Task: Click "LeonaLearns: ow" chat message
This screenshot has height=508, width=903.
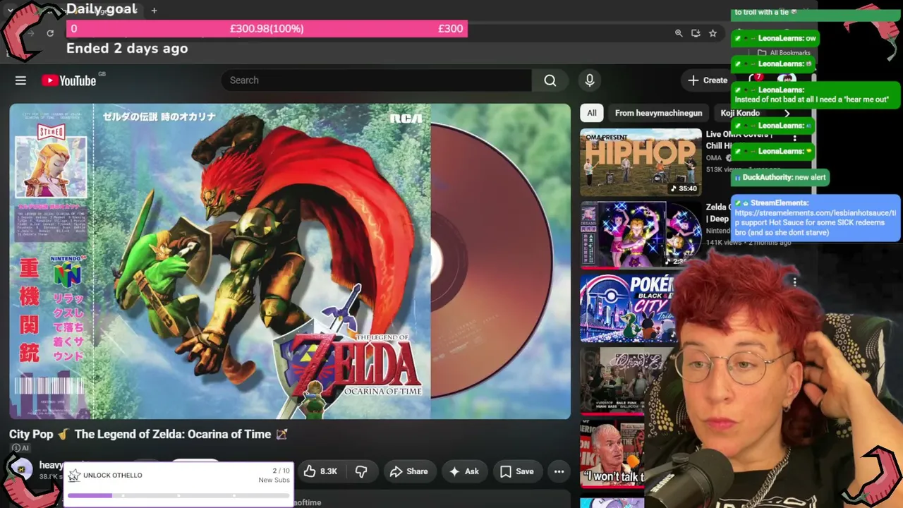Action: point(775,38)
